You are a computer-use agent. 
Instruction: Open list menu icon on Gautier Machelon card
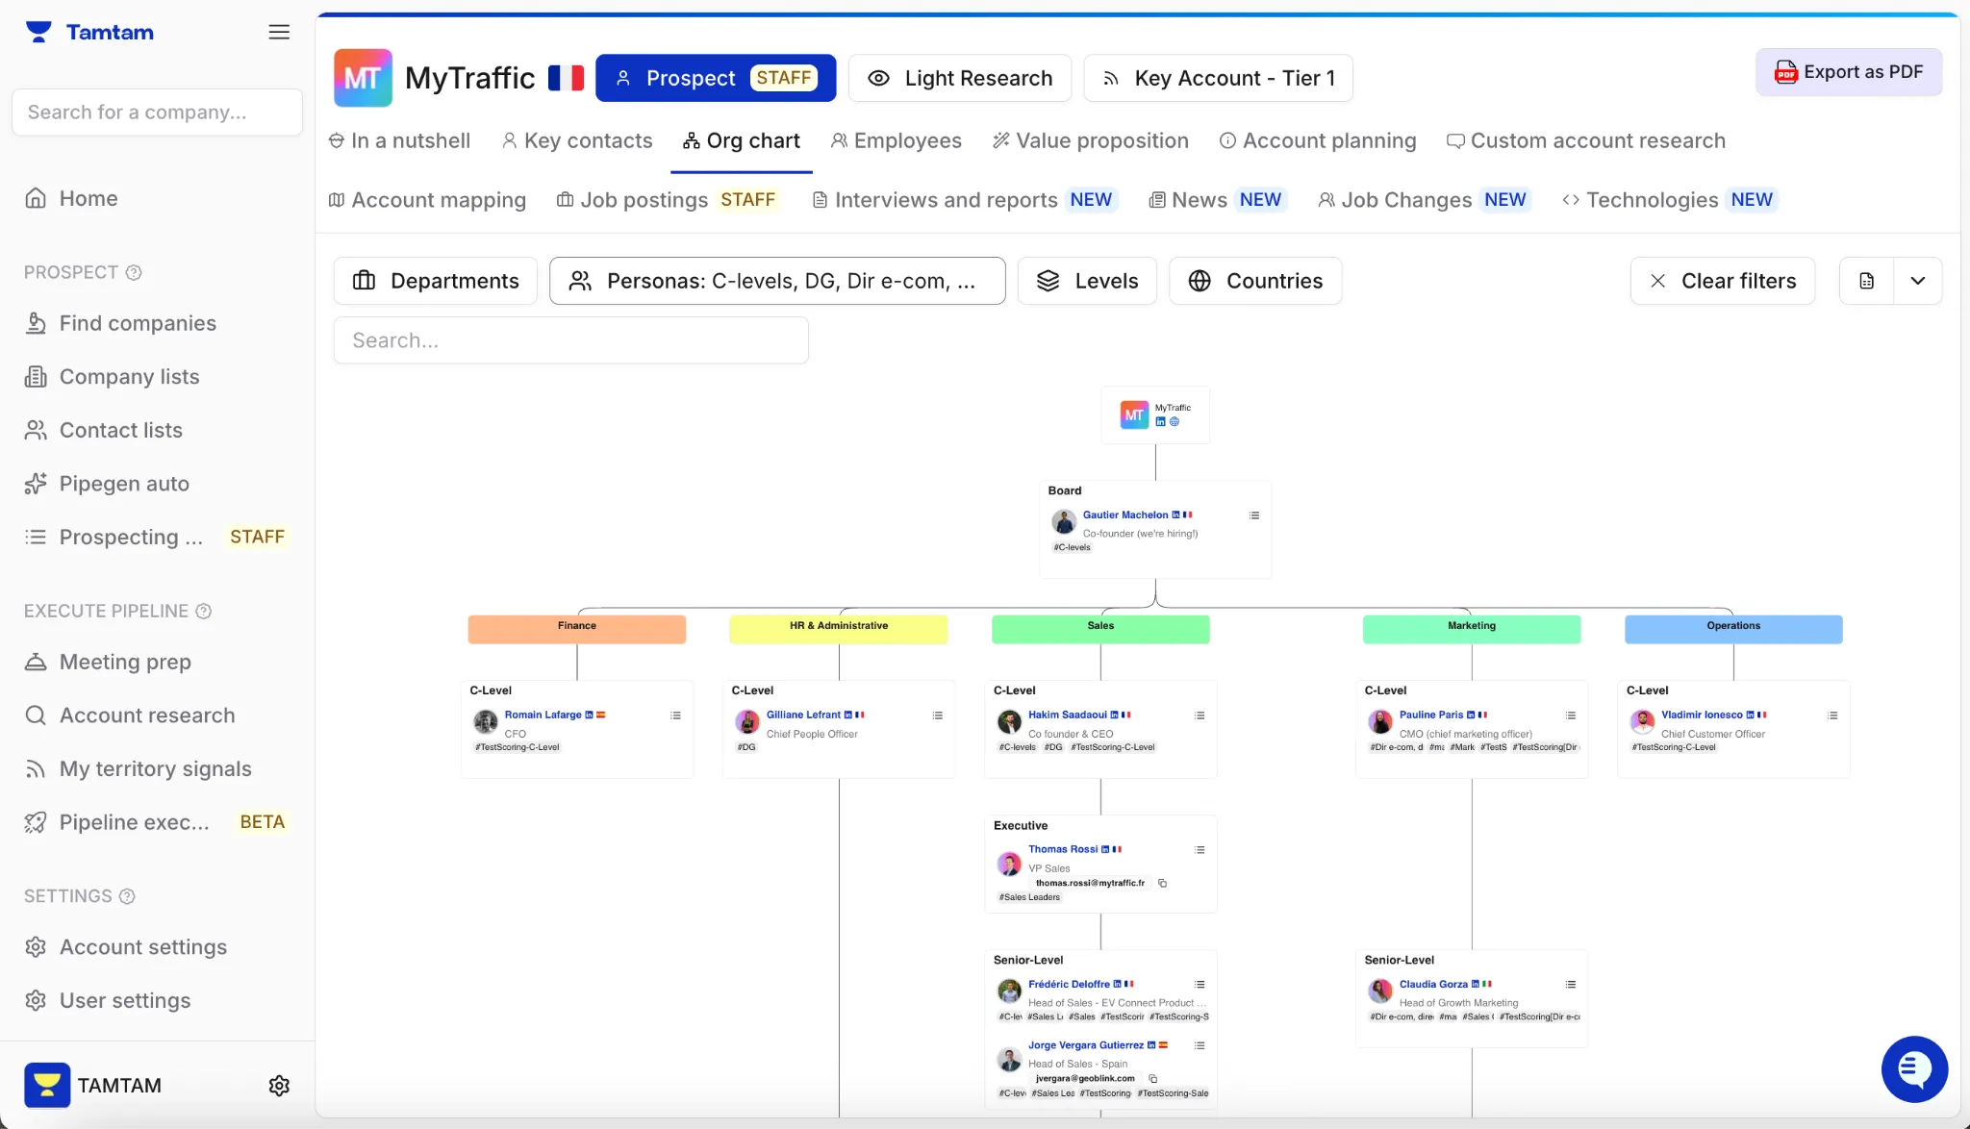[1254, 515]
